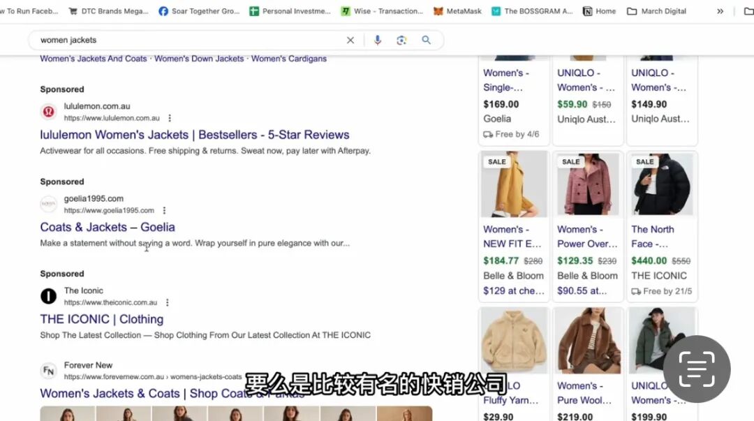Screen dimensions: 754x421
Task: Open goelia1995 ad three-dot options
Action: (x=165, y=210)
